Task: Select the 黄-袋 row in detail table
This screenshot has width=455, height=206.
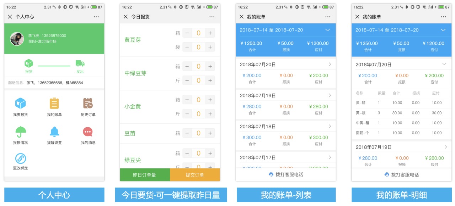Action: coord(402,113)
